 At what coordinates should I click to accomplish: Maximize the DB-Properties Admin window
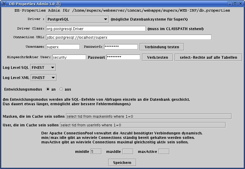click(235, 4)
